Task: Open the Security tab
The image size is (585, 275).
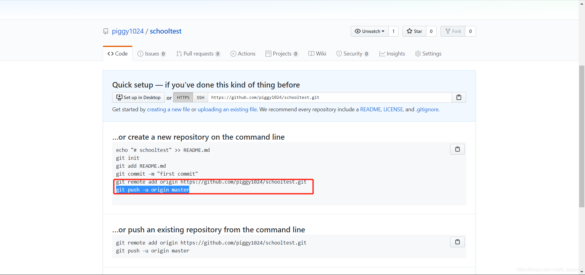Action: coord(353,54)
